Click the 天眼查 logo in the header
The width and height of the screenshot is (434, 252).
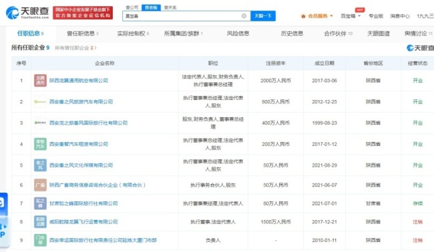click(27, 13)
